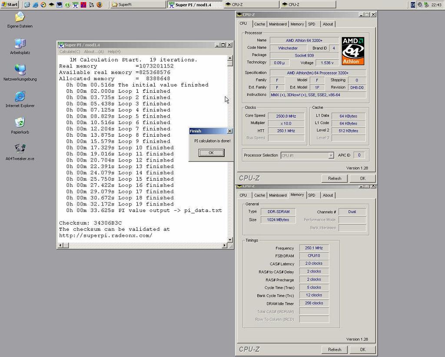Click the Media Player quick launch icon
Image resolution: width=445 pixels, height=357 pixels.
coord(43,4)
